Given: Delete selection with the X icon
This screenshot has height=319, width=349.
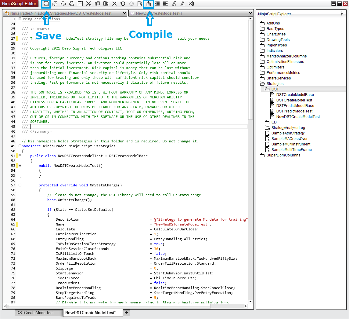Looking at the screenshot, I should 114,4.
